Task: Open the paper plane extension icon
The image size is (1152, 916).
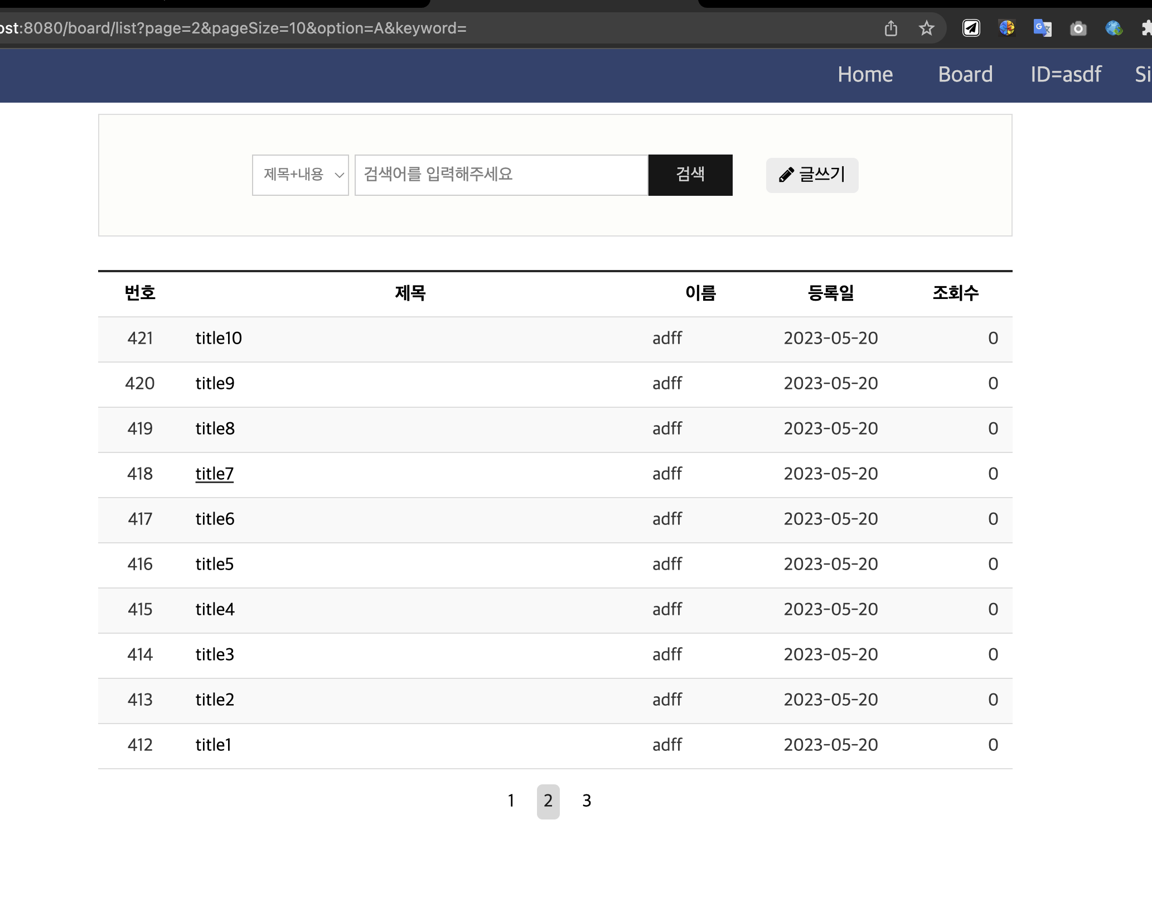Action: [x=971, y=28]
